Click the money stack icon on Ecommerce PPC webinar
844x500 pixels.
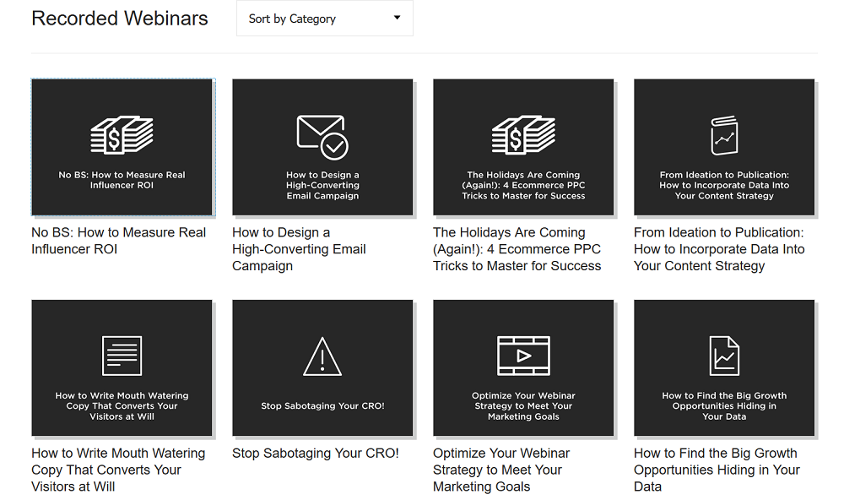523,135
